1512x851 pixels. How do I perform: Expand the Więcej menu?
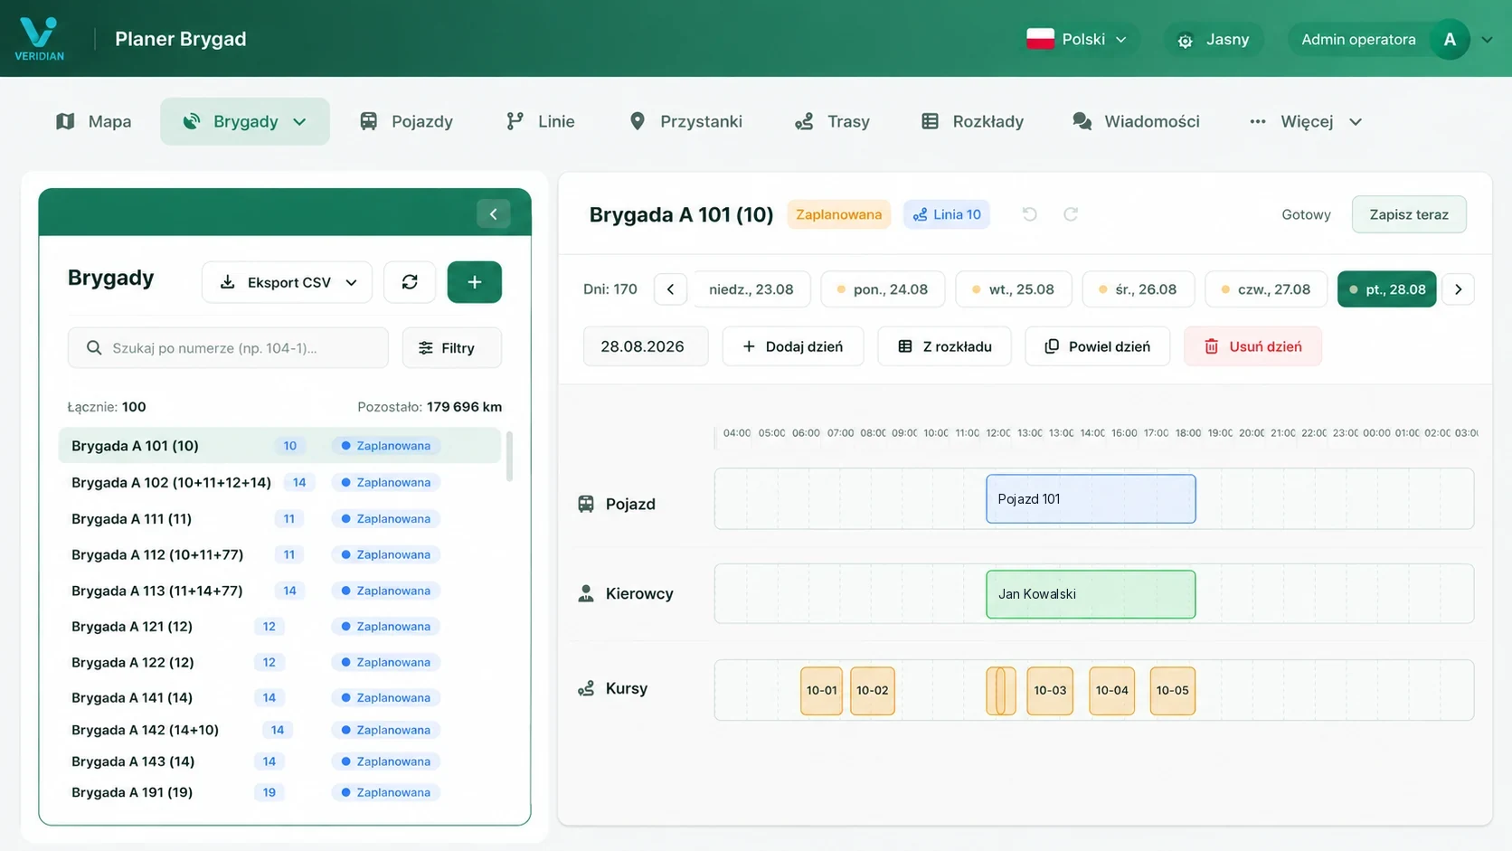pyautogui.click(x=1306, y=121)
